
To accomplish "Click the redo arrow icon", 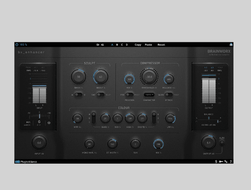I will pos(103,45).
